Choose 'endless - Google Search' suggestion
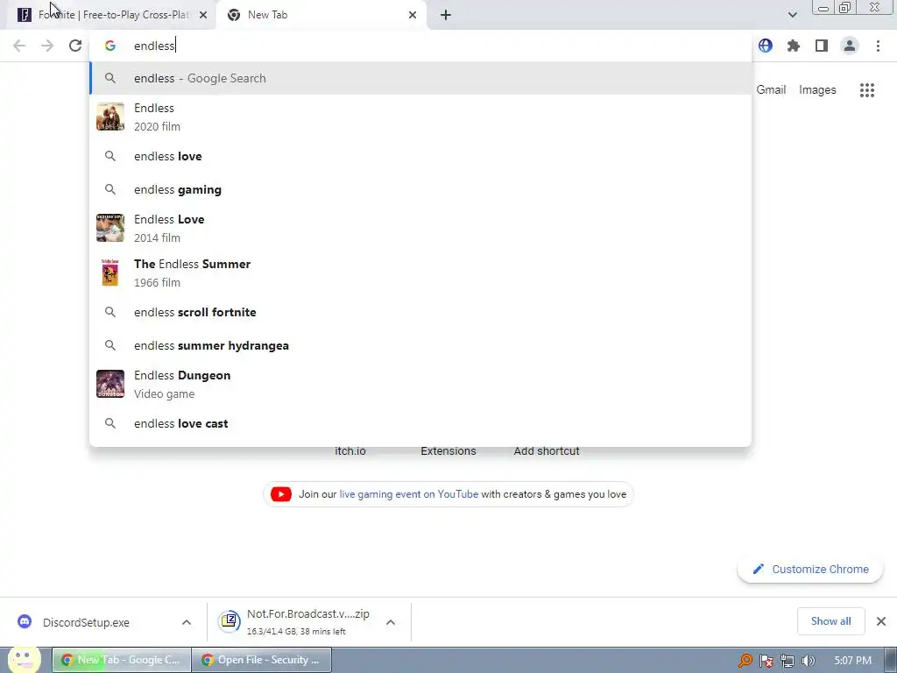The image size is (897, 673). (x=420, y=78)
